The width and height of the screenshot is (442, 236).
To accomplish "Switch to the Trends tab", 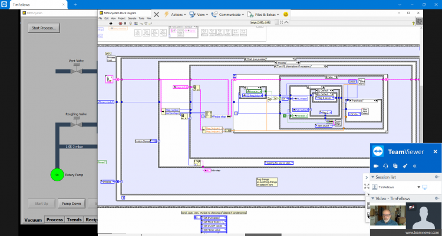I will click(74, 220).
